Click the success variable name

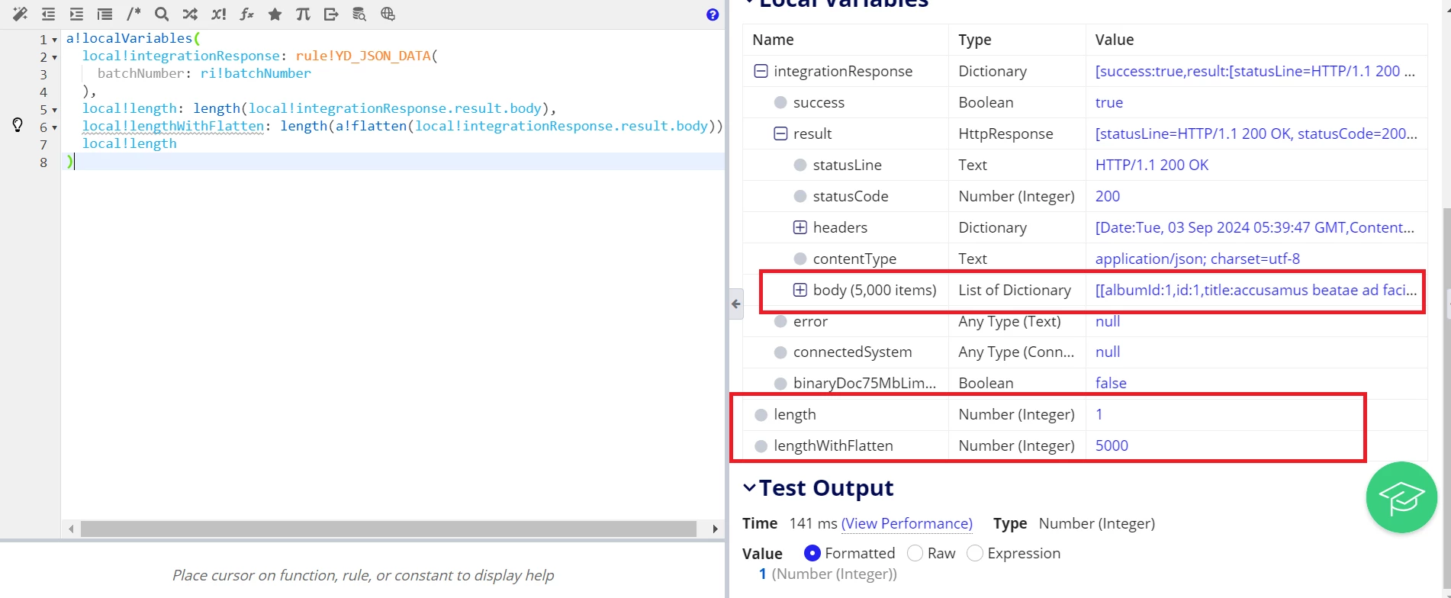(819, 102)
